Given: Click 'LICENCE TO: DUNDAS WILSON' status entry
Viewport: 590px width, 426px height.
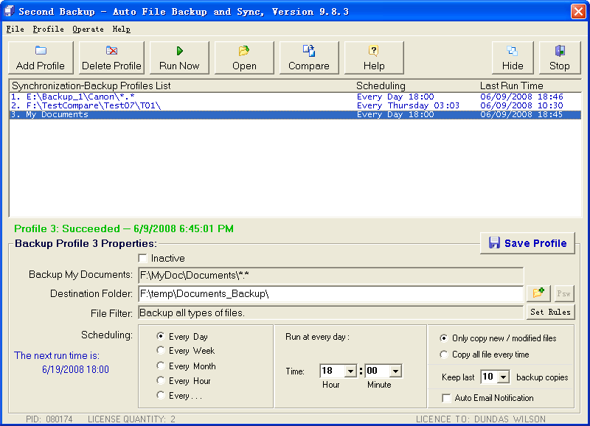Looking at the screenshot, I should [481, 419].
